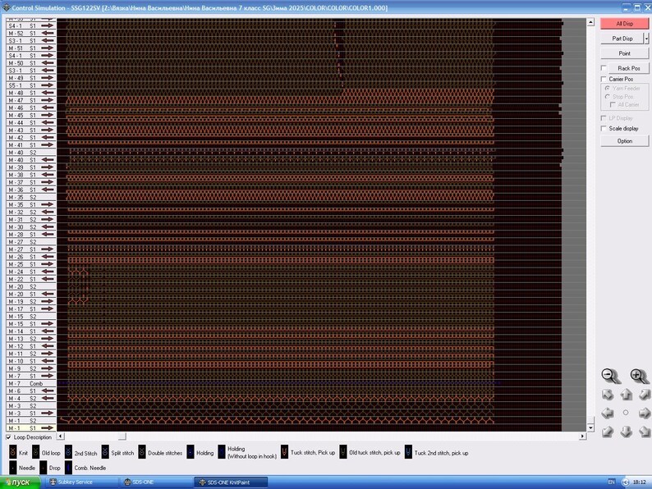Select the highlighted M-1 S1 row

(31, 428)
